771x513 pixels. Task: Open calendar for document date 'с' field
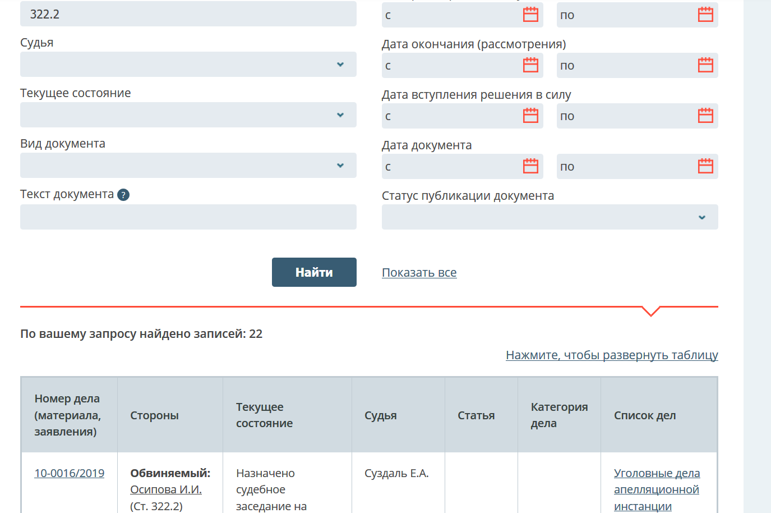[x=530, y=167]
